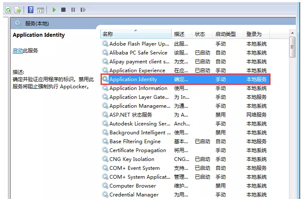
Task: Open the Help toolbar icon
Action: (x=30, y=10)
